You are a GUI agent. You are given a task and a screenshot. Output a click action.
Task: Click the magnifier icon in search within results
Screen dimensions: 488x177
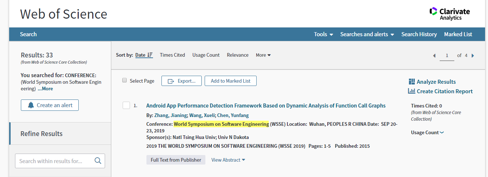(x=98, y=161)
